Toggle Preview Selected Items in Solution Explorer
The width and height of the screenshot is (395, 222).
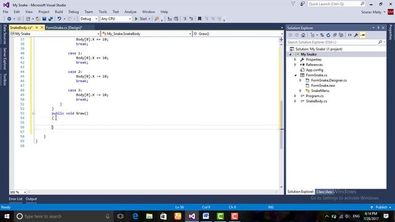[x=363, y=35]
